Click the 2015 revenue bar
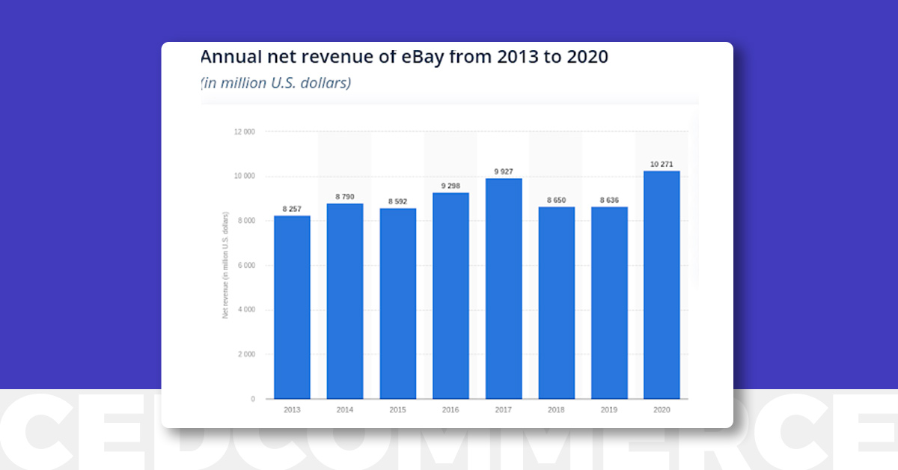The height and width of the screenshot is (470, 898). pos(398,303)
